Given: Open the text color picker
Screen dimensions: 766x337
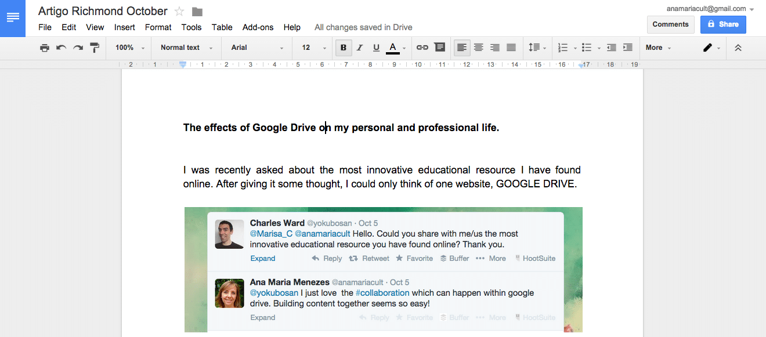Looking at the screenshot, I should coord(393,48).
